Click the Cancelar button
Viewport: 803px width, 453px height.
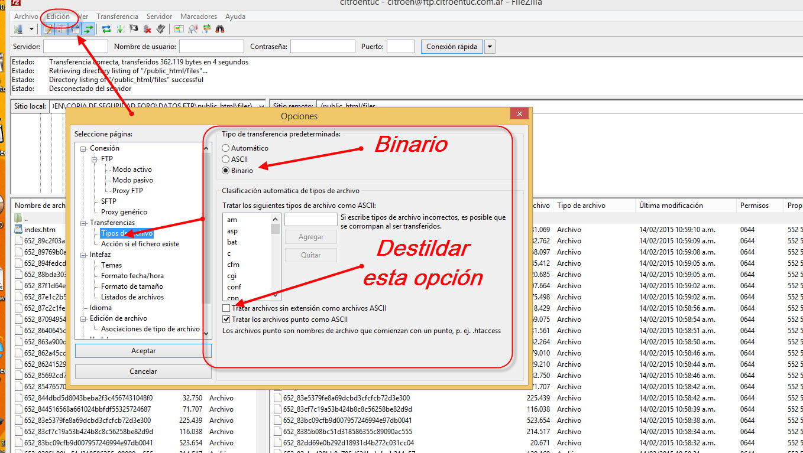click(x=143, y=371)
